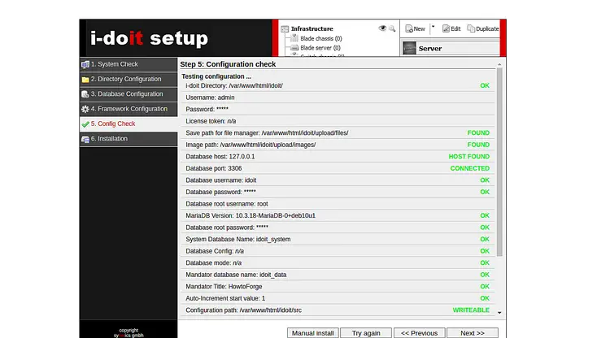Click the i-doit setup logo title
This screenshot has width=610, height=338.
tap(149, 38)
